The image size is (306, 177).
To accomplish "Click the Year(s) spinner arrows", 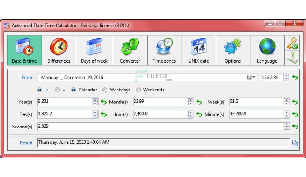I will coord(95,102).
